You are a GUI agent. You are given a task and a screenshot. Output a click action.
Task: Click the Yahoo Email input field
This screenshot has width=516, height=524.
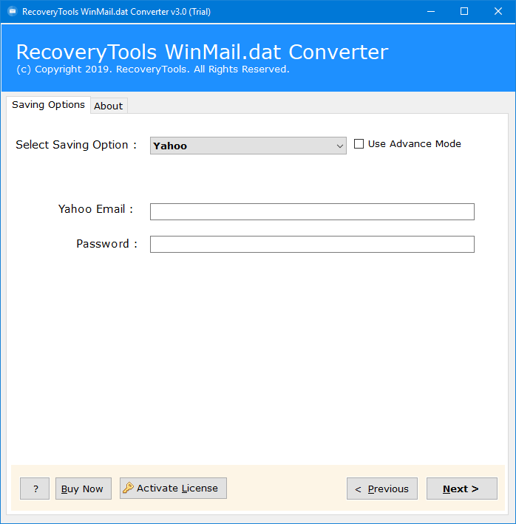[312, 211]
